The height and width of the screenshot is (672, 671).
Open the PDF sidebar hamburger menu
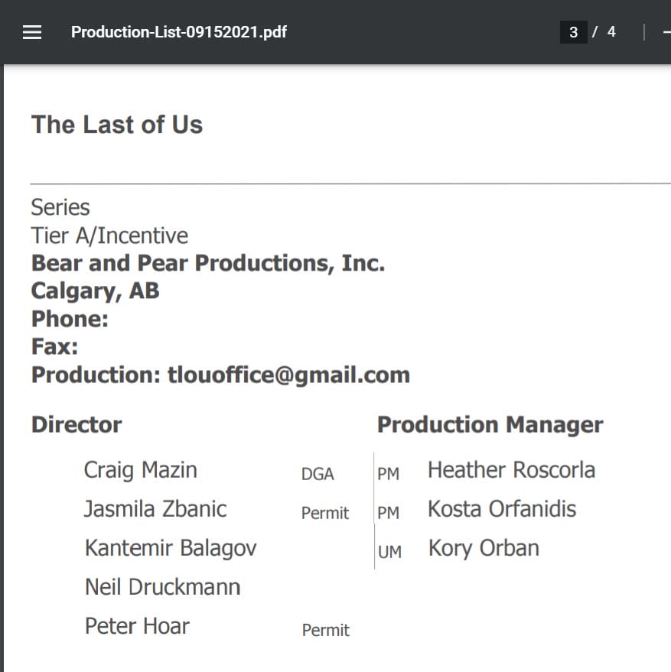(32, 32)
